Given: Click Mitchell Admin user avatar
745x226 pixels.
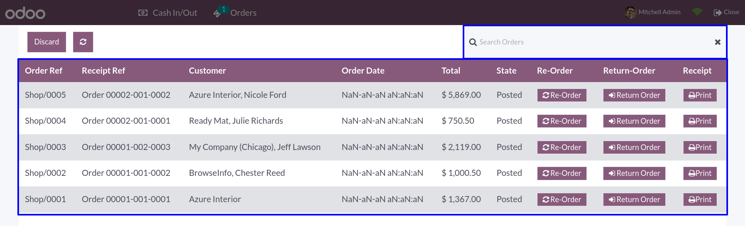Looking at the screenshot, I should tap(630, 13).
